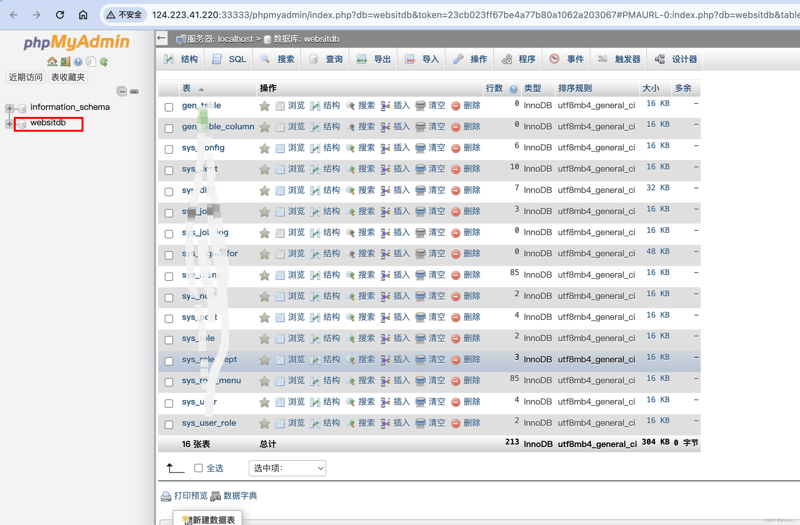Open the 近期访问 recent tables button
This screenshot has height=525, width=800.
pos(25,77)
